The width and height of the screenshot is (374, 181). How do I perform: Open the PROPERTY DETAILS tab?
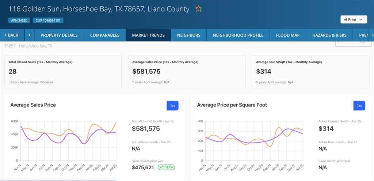[x=59, y=35]
